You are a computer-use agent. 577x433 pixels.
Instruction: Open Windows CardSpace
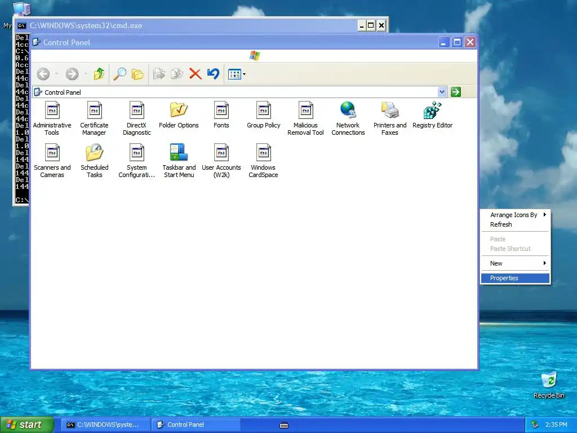tap(264, 161)
